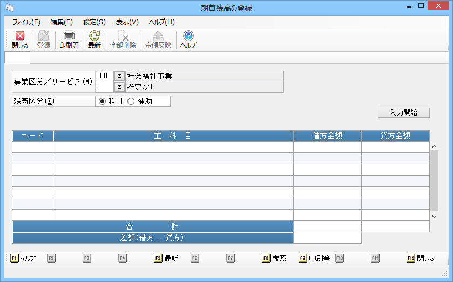Expand the 000 事業区分 dropdown arrow
The image size is (453, 282).
pyautogui.click(x=119, y=76)
